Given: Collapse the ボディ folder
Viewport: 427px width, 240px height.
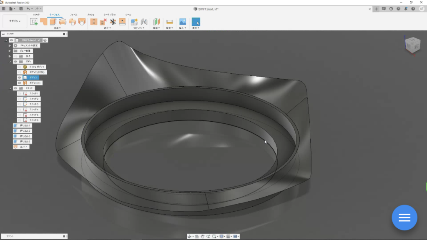Looking at the screenshot, I should (x=10, y=62).
